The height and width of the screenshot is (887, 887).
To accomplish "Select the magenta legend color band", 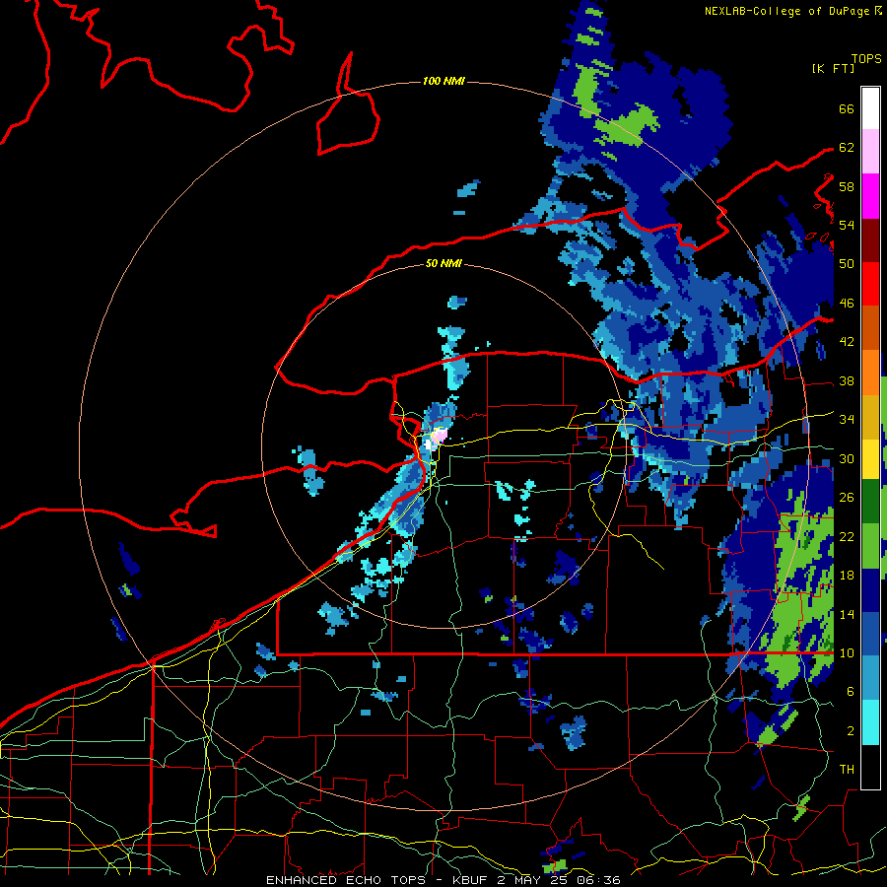I will click(x=870, y=196).
